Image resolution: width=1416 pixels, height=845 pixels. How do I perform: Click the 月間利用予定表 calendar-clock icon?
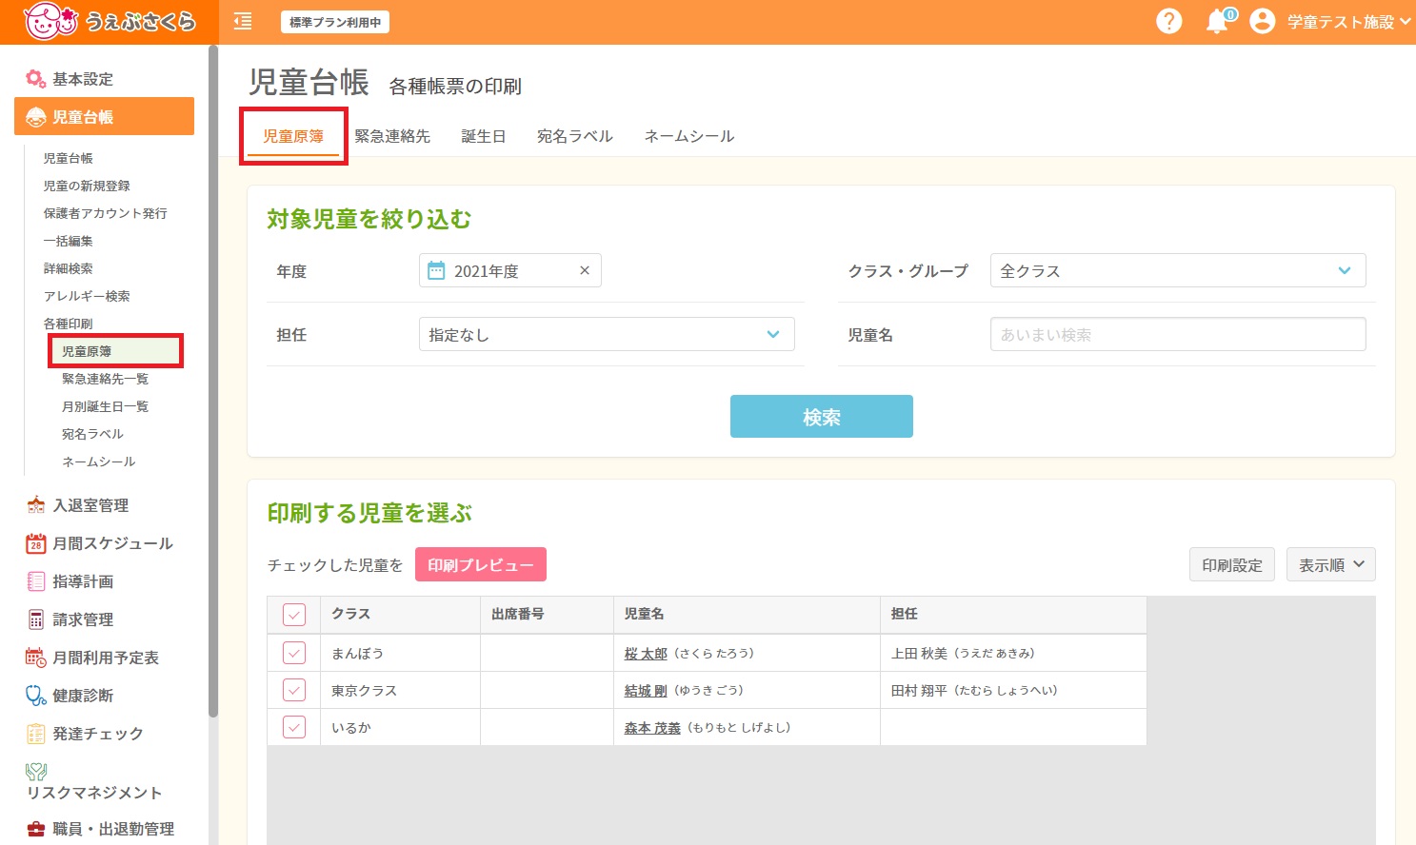[x=36, y=658]
